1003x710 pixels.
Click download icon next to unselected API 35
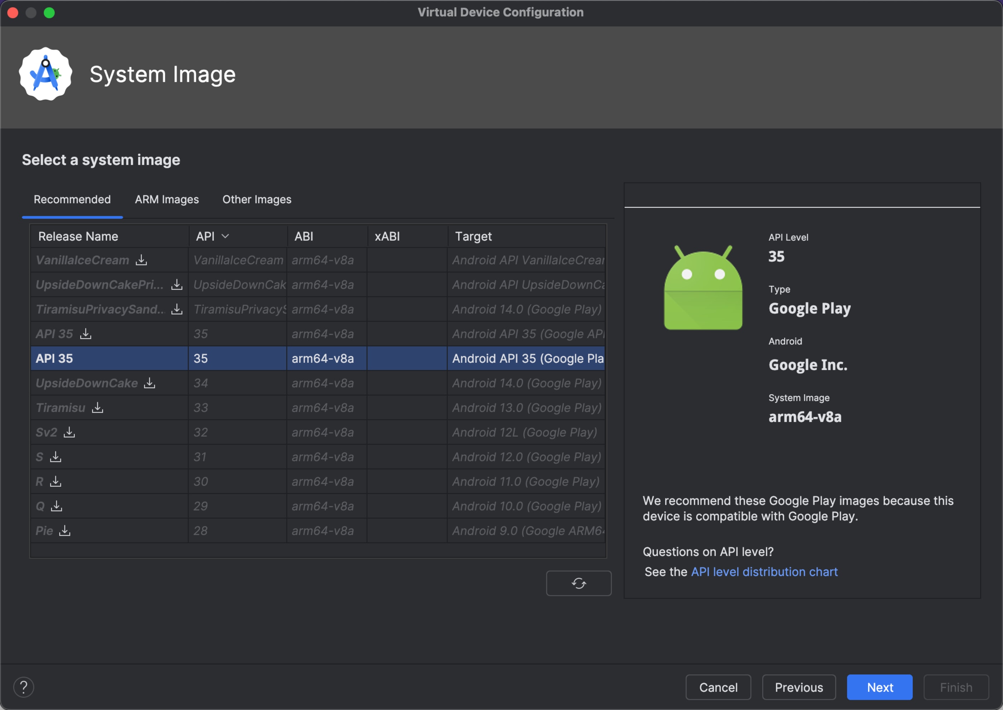(x=86, y=334)
